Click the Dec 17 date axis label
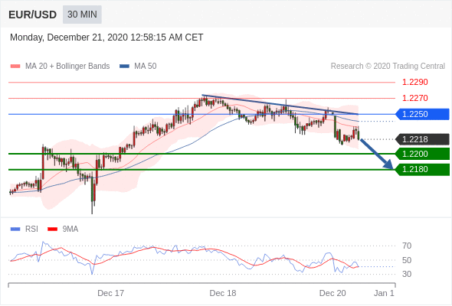The width and height of the screenshot is (452, 306). pos(110,293)
